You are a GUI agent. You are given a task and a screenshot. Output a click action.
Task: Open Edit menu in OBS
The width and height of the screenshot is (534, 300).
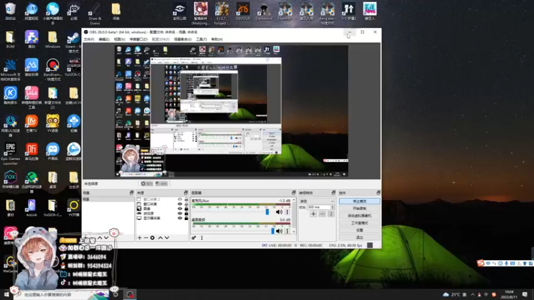click(104, 39)
